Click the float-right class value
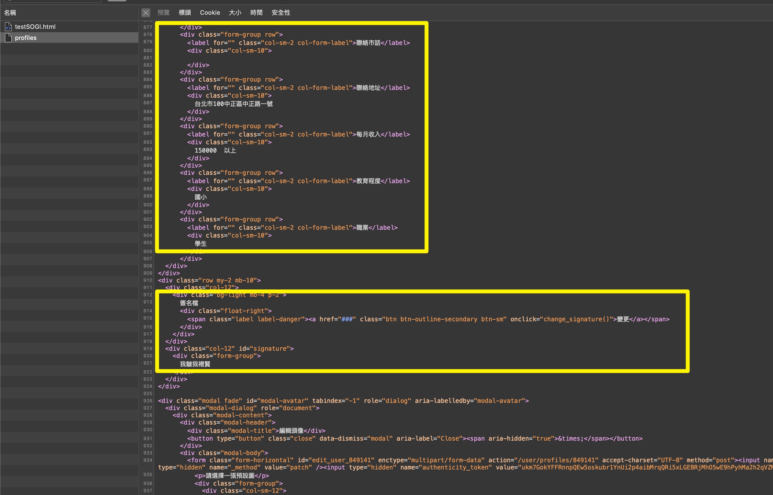The height and width of the screenshot is (495, 773). tap(246, 311)
